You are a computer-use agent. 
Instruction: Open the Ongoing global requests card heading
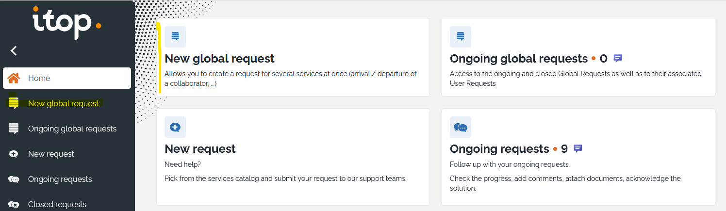518,59
